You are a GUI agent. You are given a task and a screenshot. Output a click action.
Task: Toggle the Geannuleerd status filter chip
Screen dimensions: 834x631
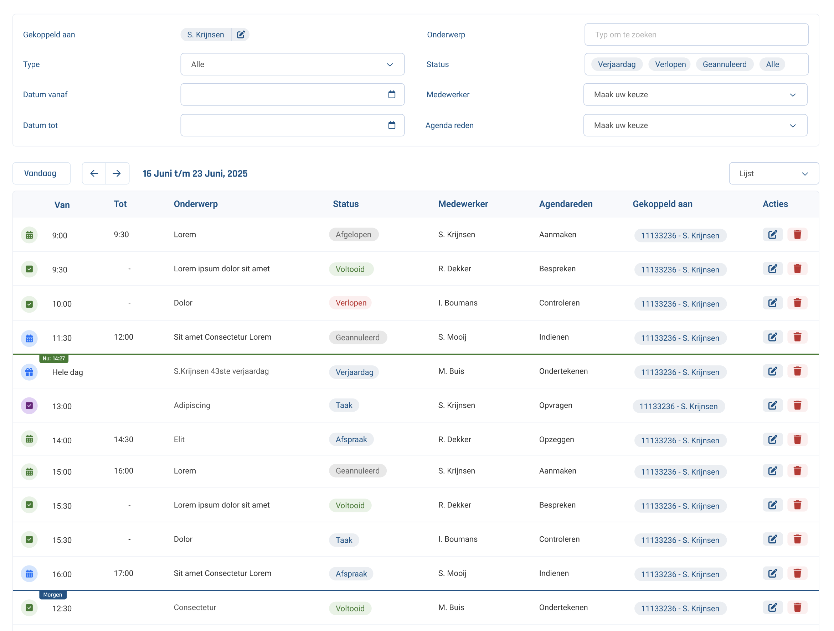tap(724, 64)
